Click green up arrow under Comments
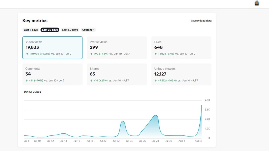 [27, 81]
